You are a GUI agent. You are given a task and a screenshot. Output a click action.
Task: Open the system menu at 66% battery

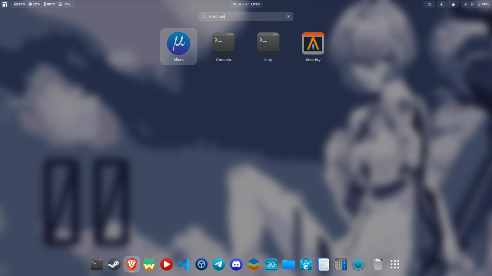pos(475,4)
